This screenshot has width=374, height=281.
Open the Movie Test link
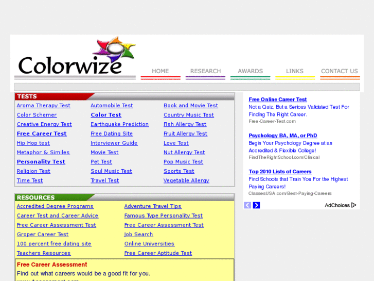104,152
